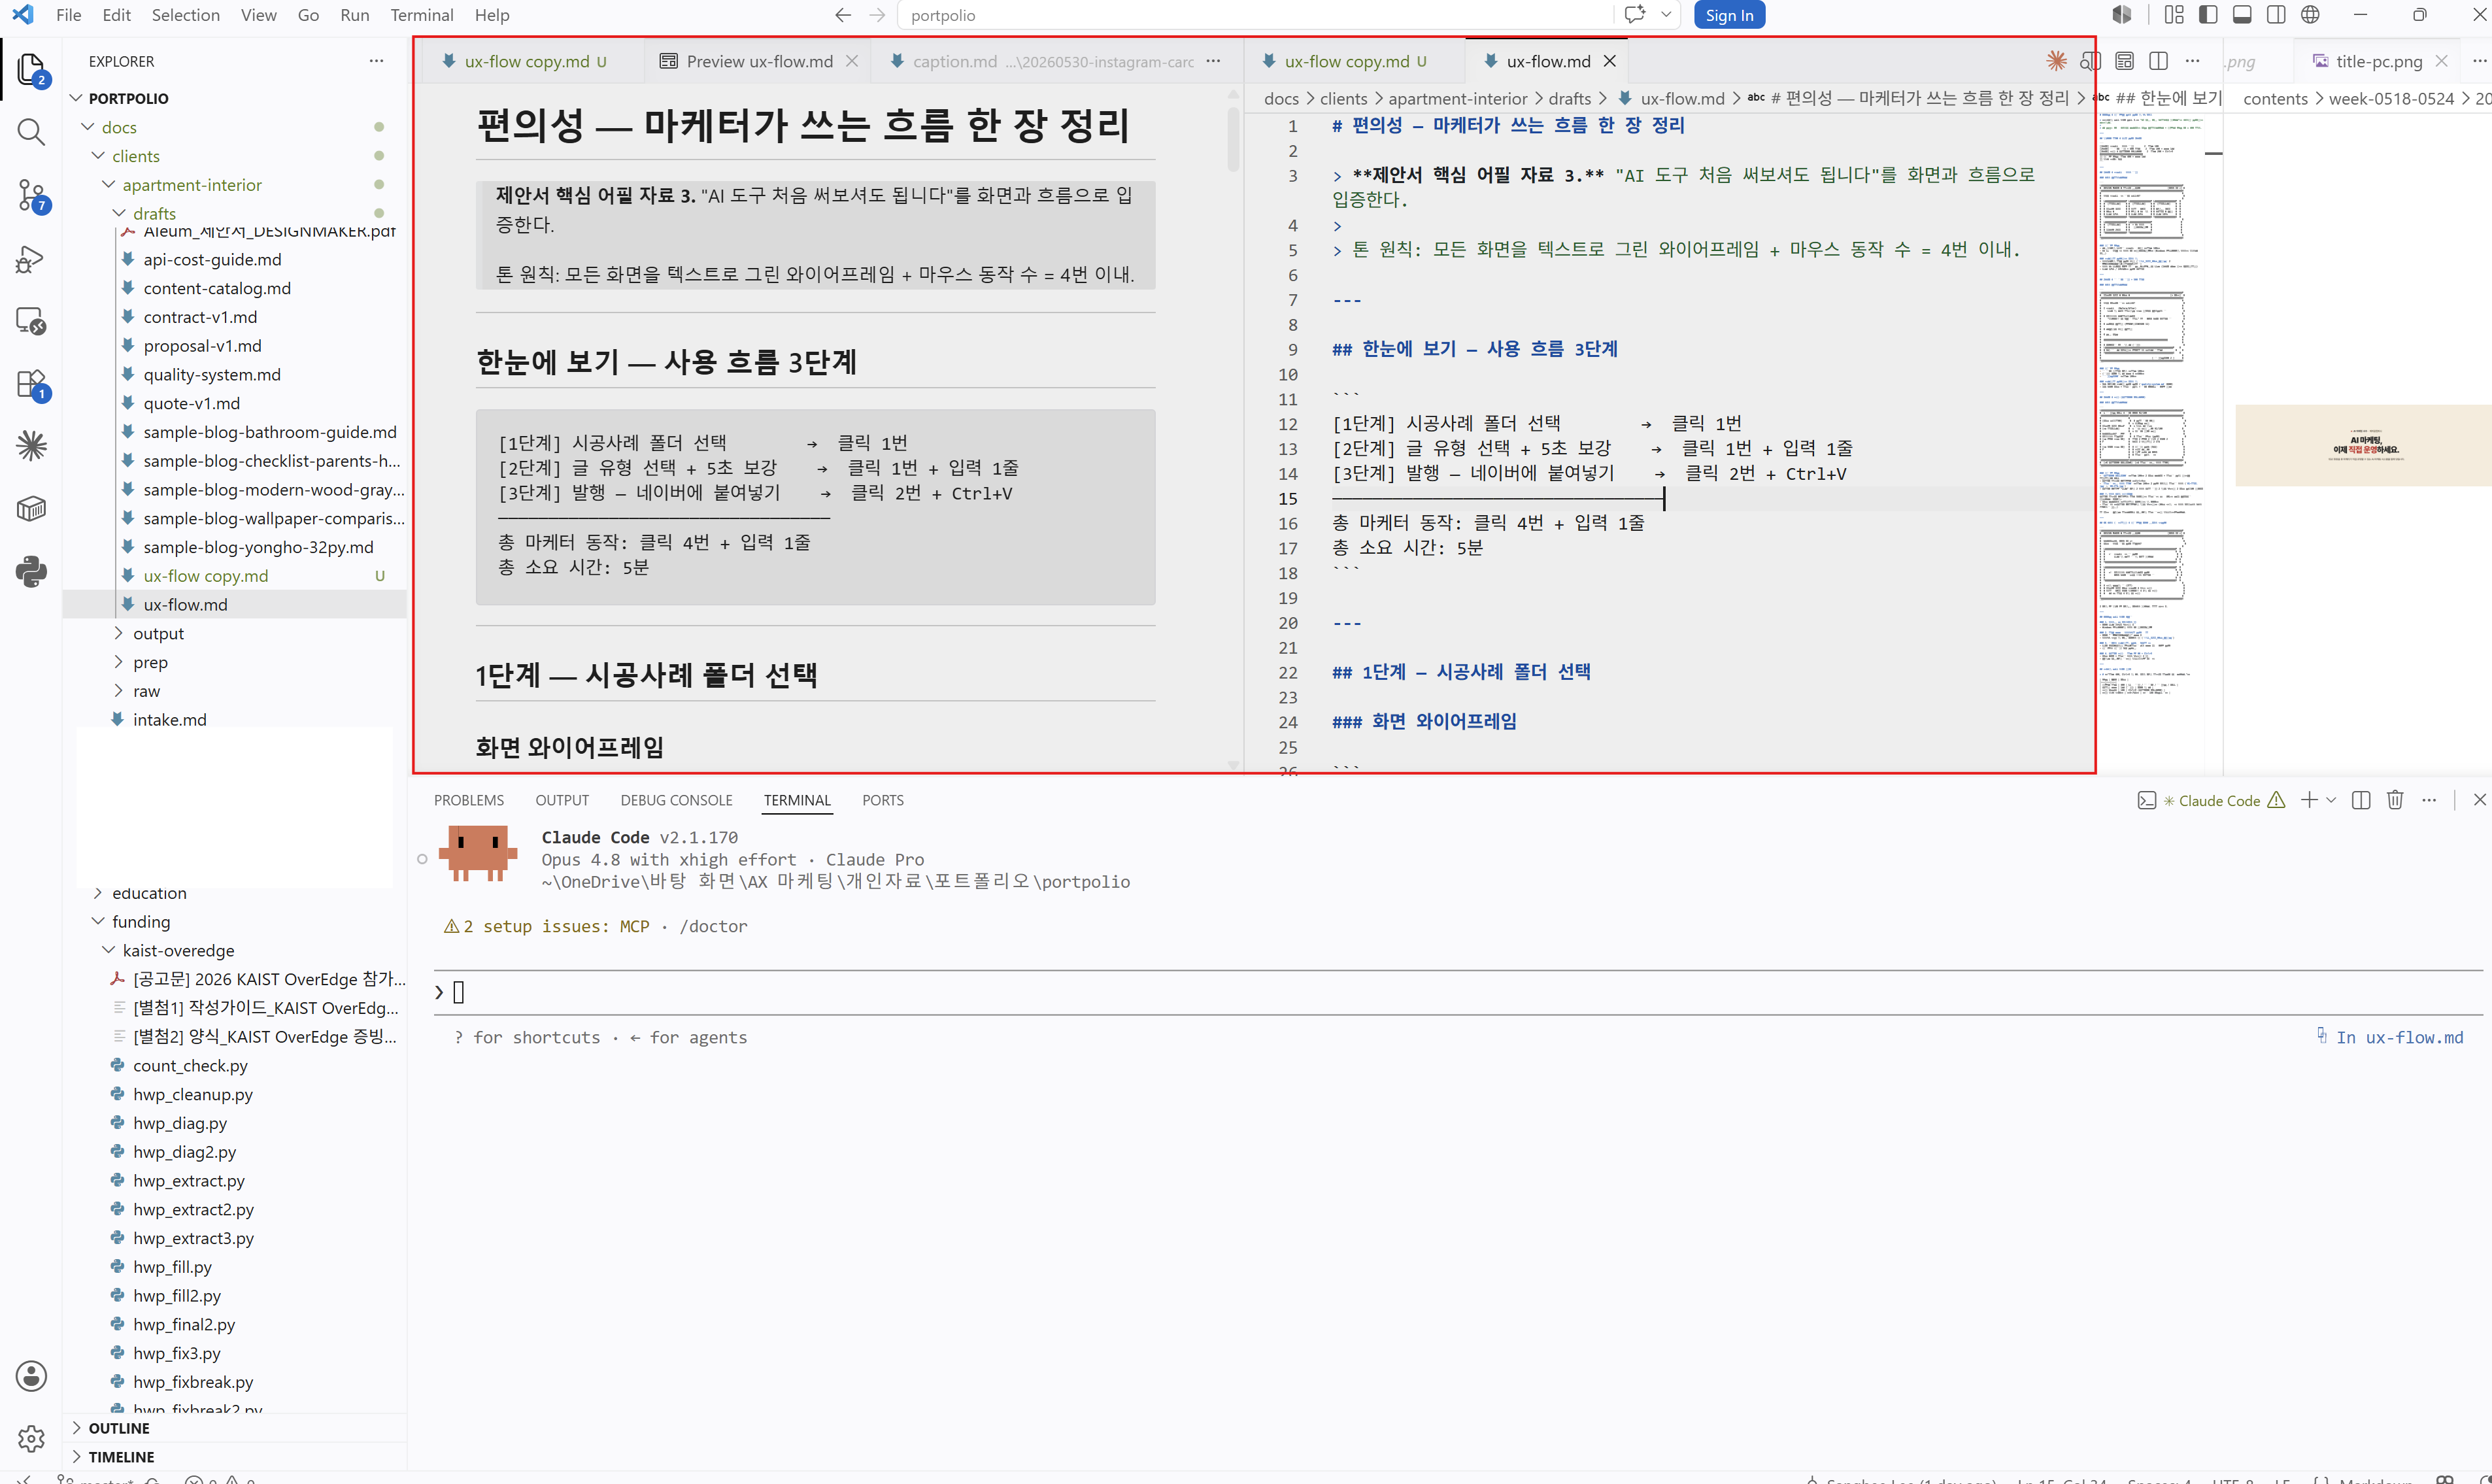Open the Remote Explorer activity icon
The width and height of the screenshot is (2492, 1484).
tap(31, 321)
